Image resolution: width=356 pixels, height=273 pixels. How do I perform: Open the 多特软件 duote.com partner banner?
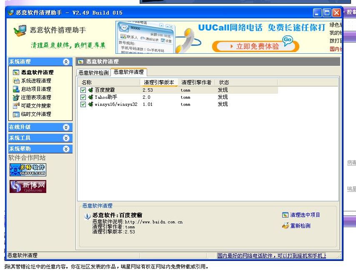(x=28, y=170)
